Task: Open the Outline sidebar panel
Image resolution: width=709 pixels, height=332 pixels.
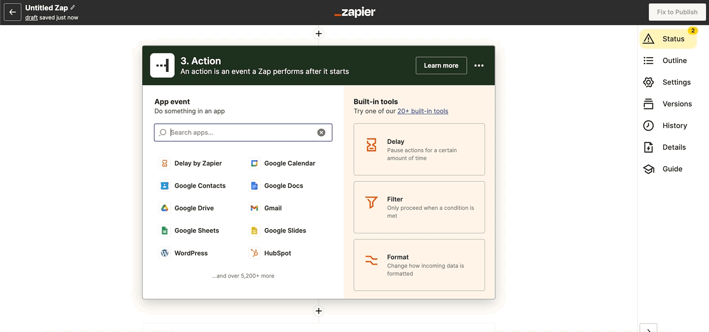Action: click(666, 61)
